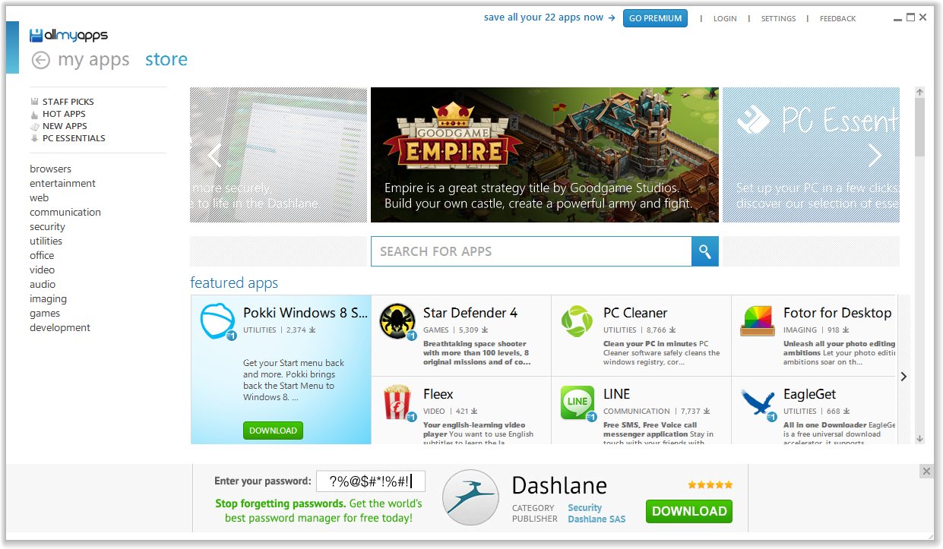Viewport: 943px width, 549px height.
Task: Click the GO PREMIUM button
Action: click(x=655, y=18)
